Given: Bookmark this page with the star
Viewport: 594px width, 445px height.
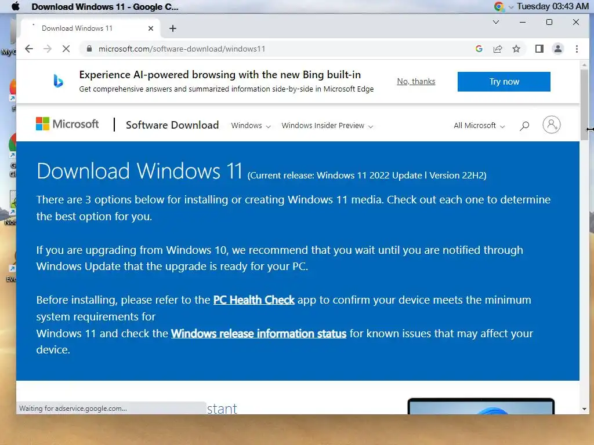Looking at the screenshot, I should click(x=516, y=49).
